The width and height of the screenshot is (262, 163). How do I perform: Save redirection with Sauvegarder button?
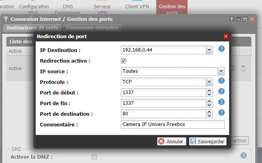[207, 141]
